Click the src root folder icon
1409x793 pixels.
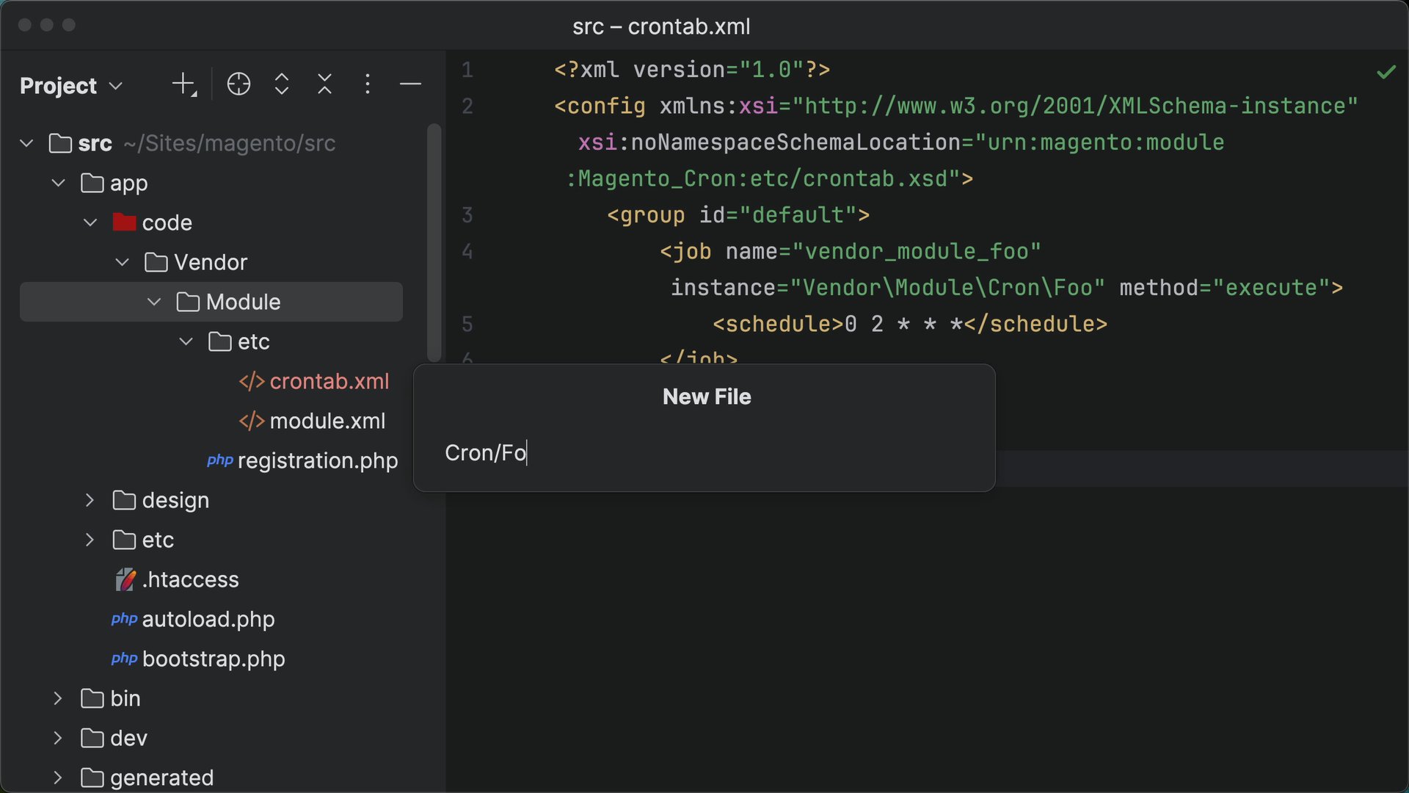point(60,143)
